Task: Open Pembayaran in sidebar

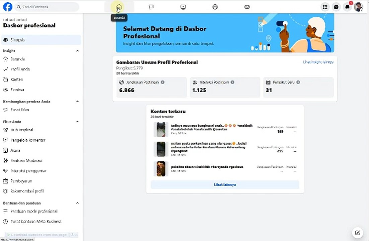Action: 42,181
